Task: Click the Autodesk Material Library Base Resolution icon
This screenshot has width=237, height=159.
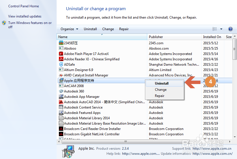Action: click(61, 123)
